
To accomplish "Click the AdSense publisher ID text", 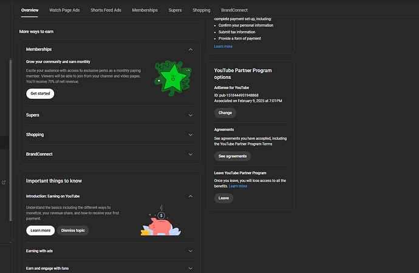I will [x=236, y=95].
